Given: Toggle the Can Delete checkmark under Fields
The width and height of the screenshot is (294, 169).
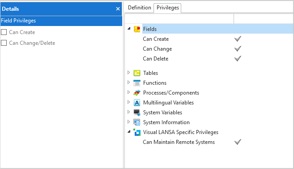Looking at the screenshot, I should click(x=238, y=59).
